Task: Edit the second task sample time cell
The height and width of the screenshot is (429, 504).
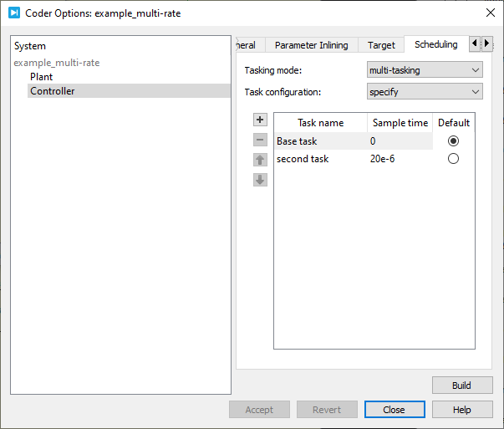Action: click(x=400, y=159)
